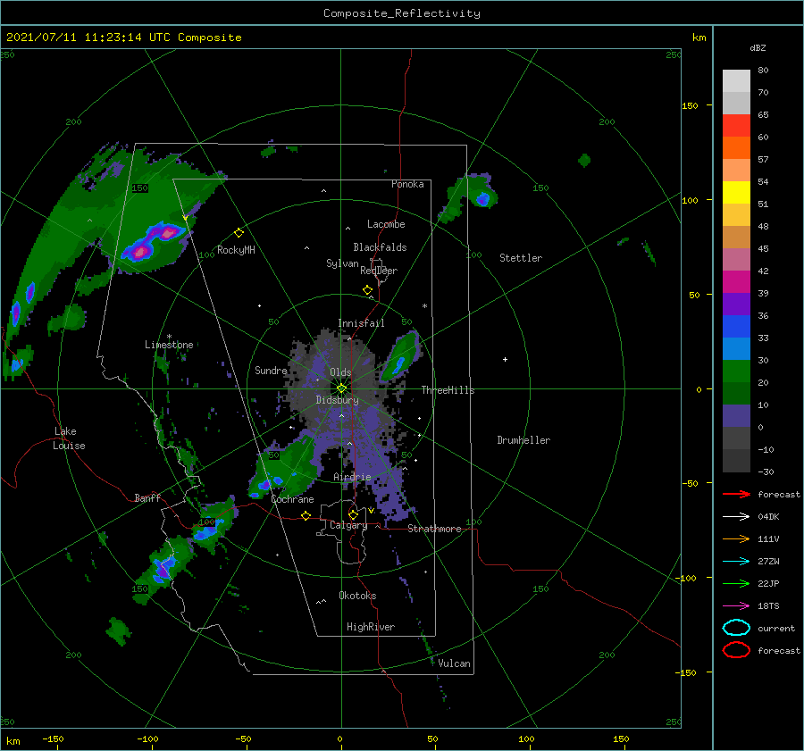The height and width of the screenshot is (751, 804).
Task: Click the bright green 30 dBZ swatch
Action: click(x=736, y=371)
